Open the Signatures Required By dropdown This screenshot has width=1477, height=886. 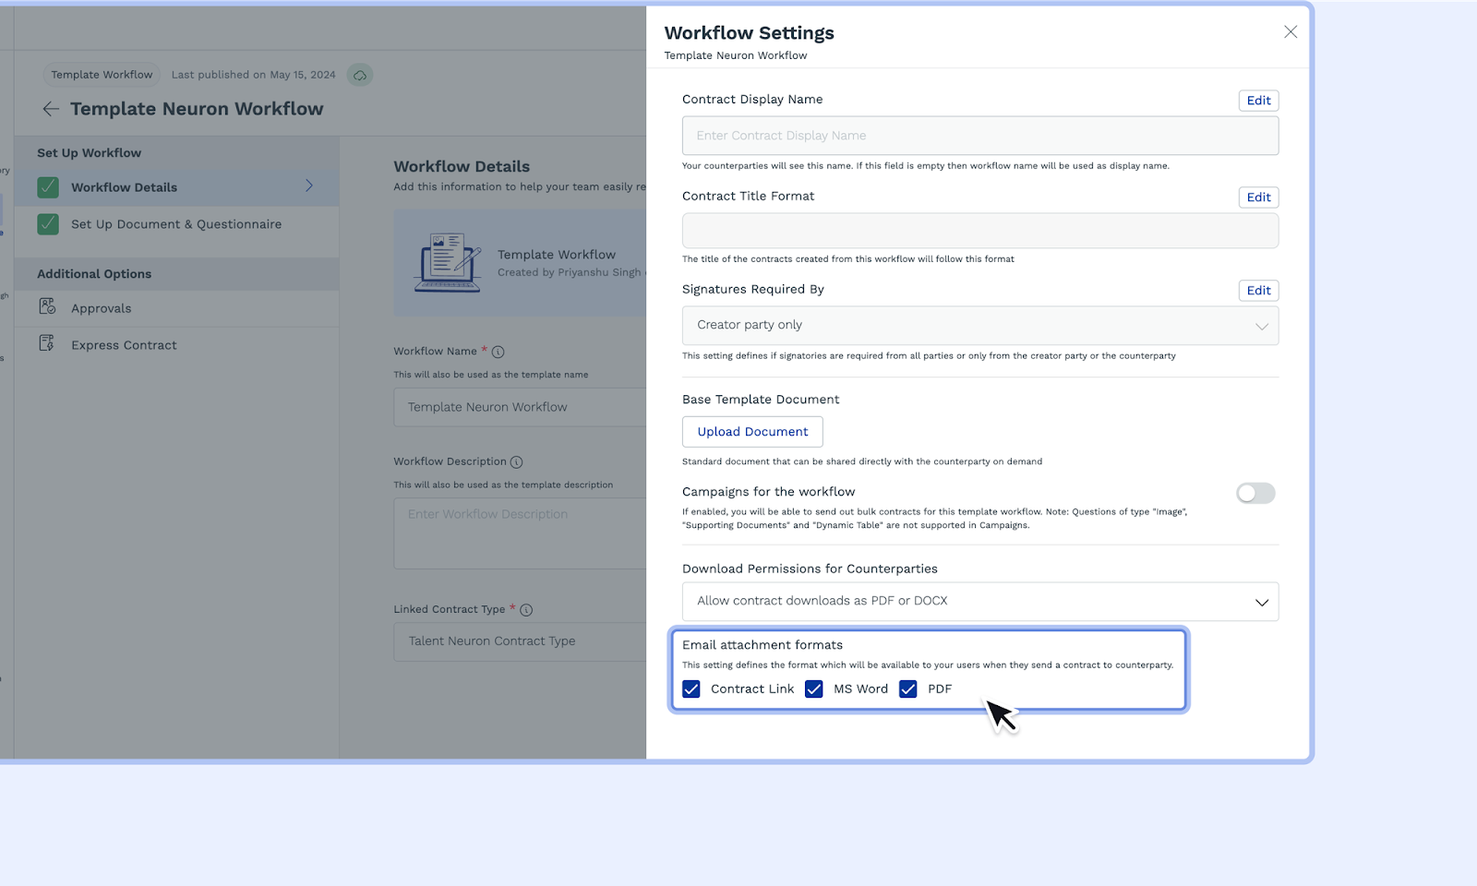[980, 326]
